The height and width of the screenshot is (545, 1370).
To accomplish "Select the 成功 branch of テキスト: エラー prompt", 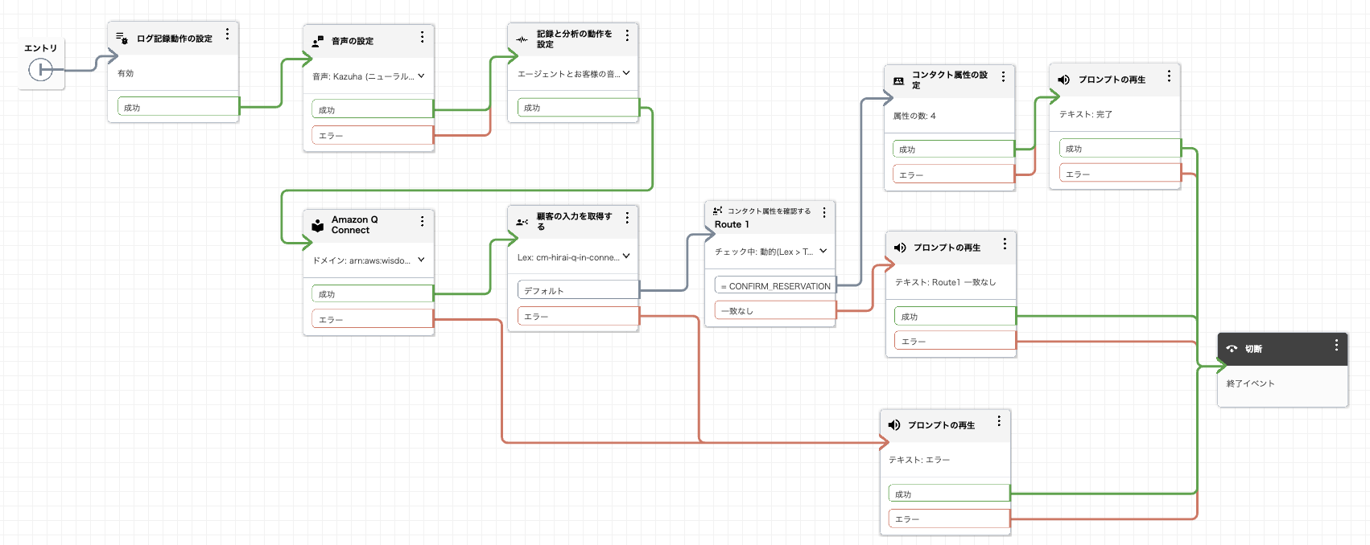I will click(x=949, y=494).
